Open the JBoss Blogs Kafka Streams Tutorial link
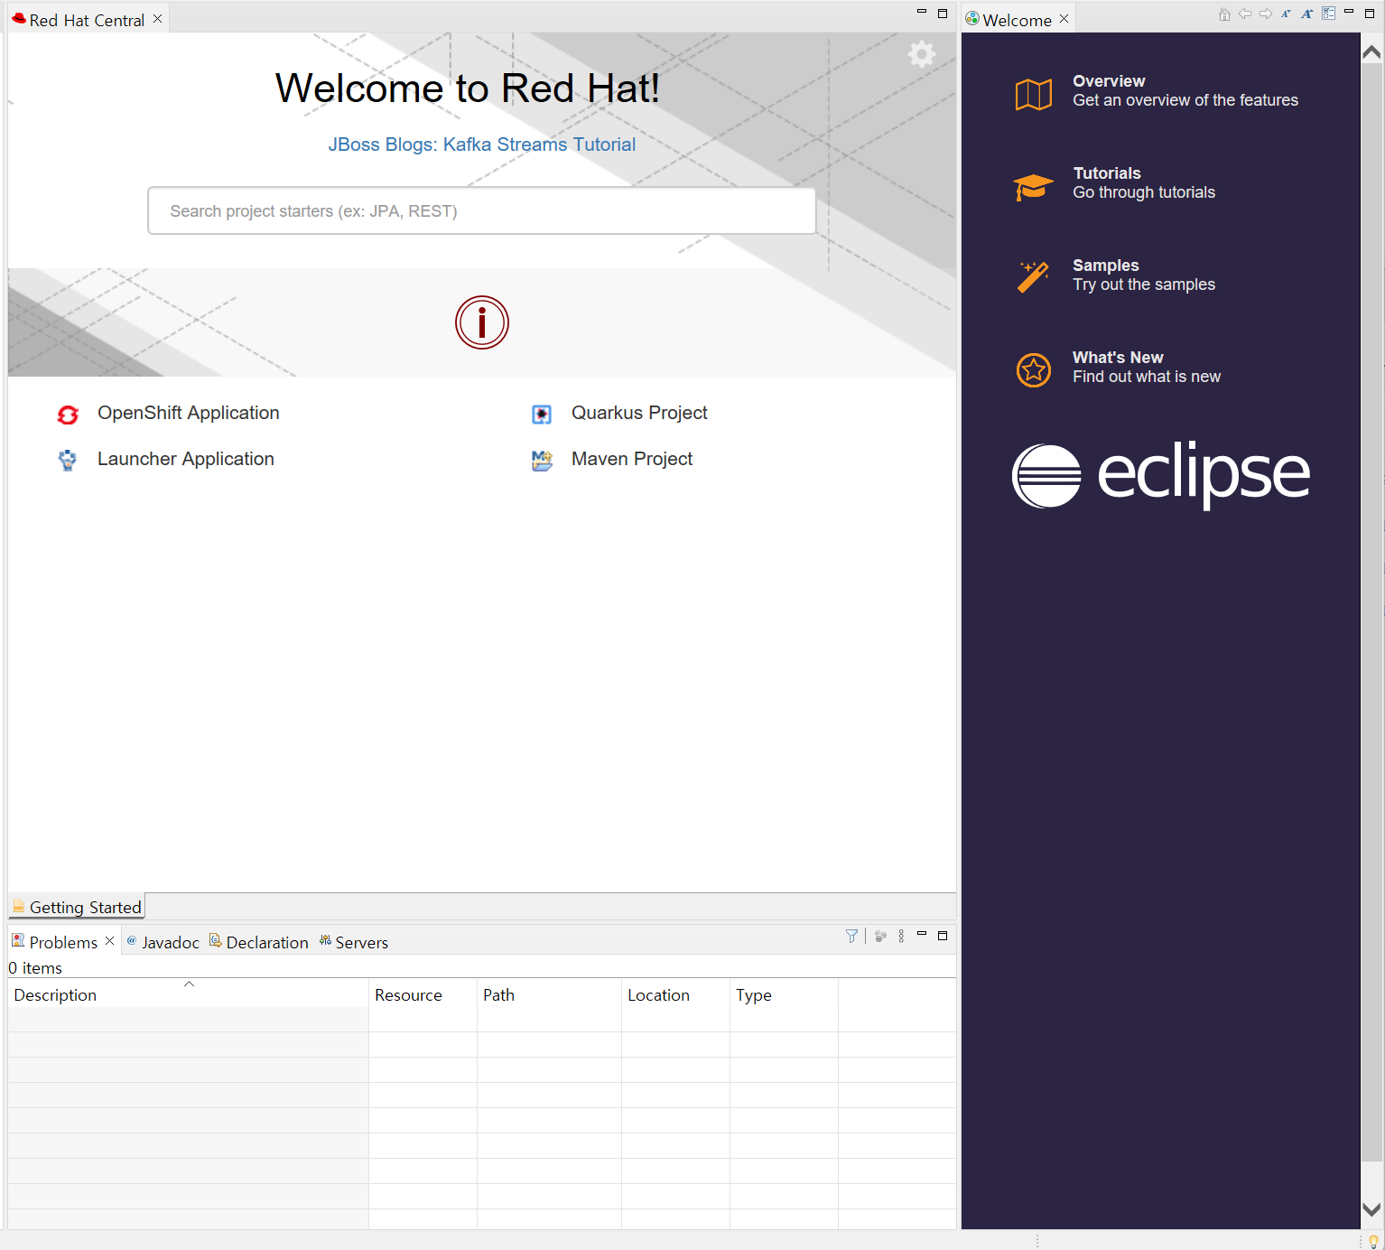The image size is (1385, 1250). point(482,145)
